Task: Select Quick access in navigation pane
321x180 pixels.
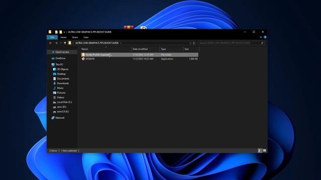Action: 62,52
